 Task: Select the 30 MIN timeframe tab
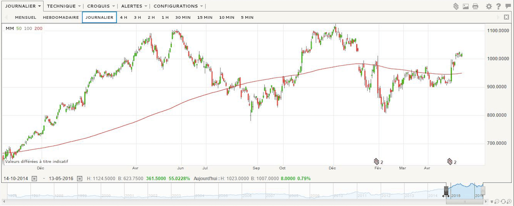[183, 17]
